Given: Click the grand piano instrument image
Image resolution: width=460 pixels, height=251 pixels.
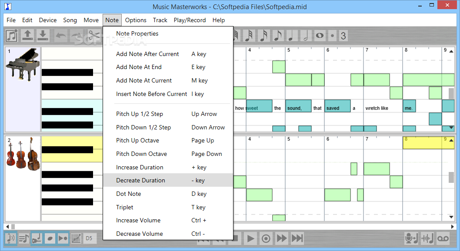Looking at the screenshot, I should tap(23, 65).
